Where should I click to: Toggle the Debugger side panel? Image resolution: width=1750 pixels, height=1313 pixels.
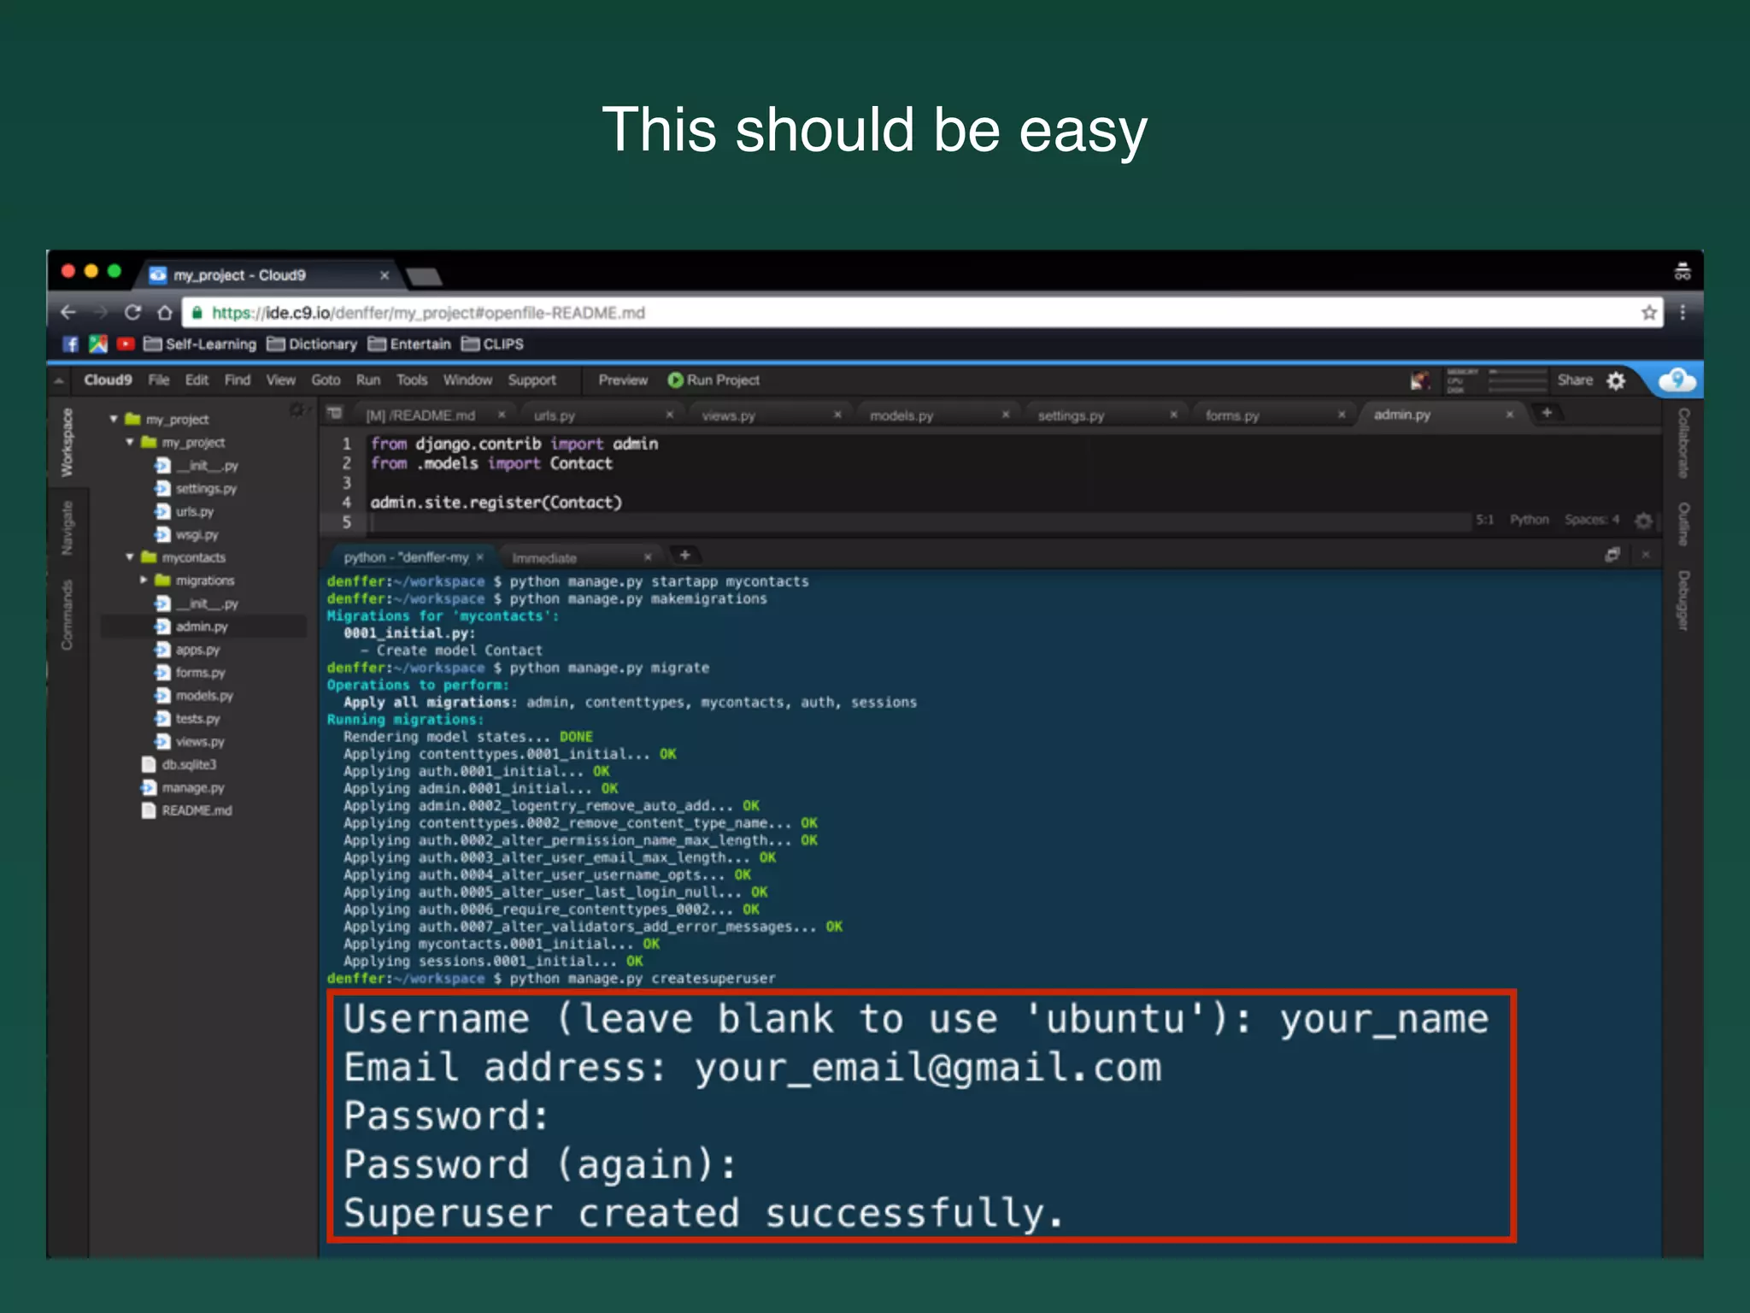click(x=1682, y=600)
